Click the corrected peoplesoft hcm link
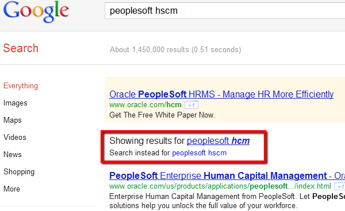This screenshot has height=211, width=345. pyautogui.click(x=218, y=141)
